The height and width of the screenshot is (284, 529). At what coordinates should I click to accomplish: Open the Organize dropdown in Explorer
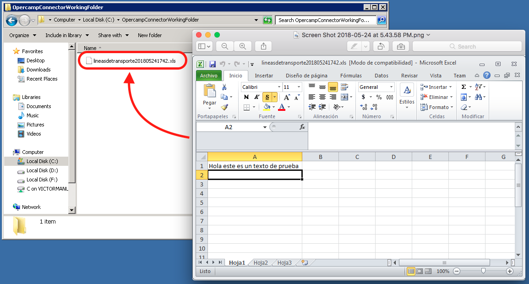[x=22, y=35]
